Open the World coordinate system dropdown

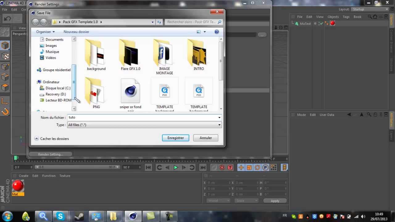219,201
